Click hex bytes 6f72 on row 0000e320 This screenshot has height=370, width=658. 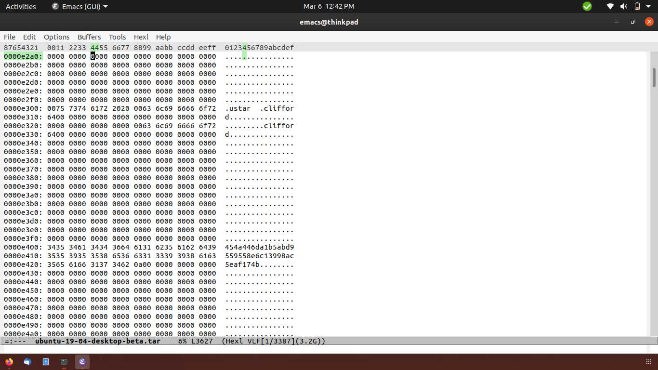207,126
